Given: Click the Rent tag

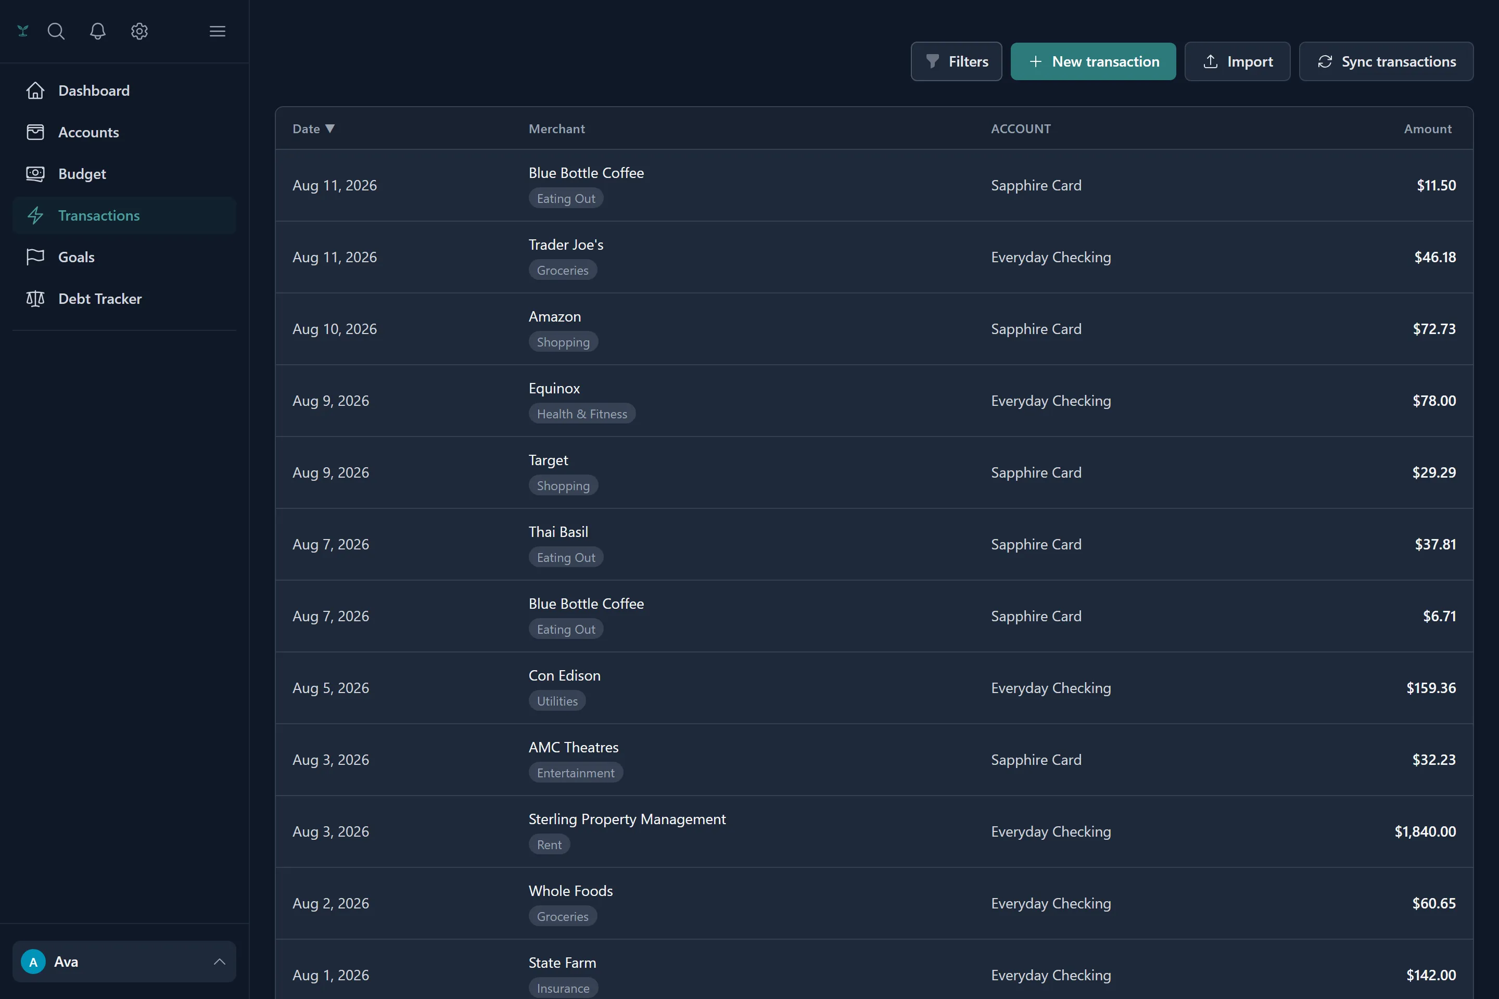Looking at the screenshot, I should pos(550,845).
